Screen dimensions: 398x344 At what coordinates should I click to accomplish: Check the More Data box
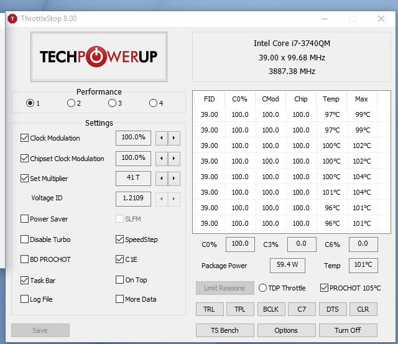click(119, 299)
